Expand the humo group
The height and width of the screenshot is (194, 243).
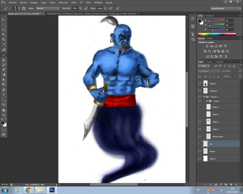207,101
